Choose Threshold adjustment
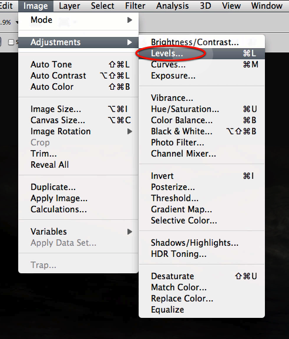This screenshot has height=339, width=289. point(201,198)
